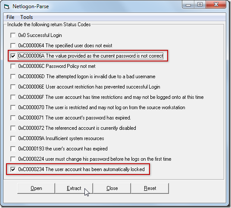The width and height of the screenshot is (231, 208).
Task: Enable 0xC0000193 account has expired
Action: tap(13, 149)
